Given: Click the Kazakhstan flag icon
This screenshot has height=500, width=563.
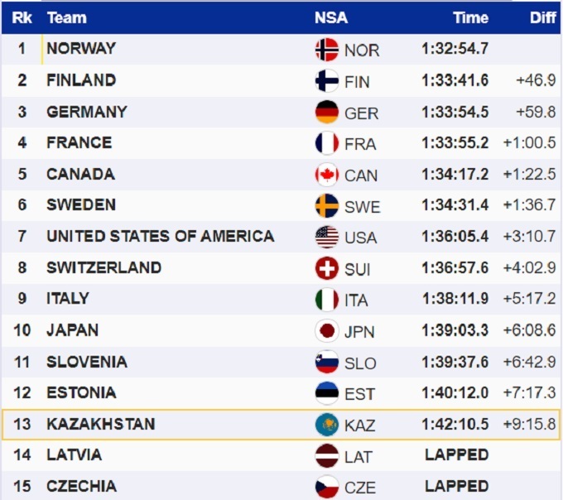Looking at the screenshot, I should tap(327, 425).
